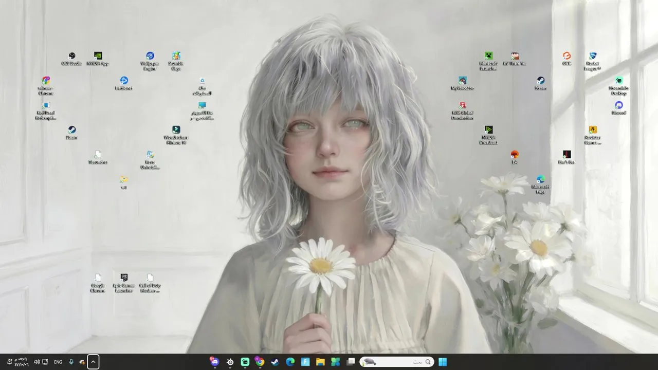Open the volume control in tray
The width and height of the screenshot is (658, 370).
(x=36, y=362)
